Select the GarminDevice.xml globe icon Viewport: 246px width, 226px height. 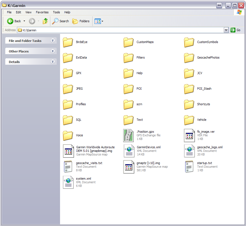point(129,151)
